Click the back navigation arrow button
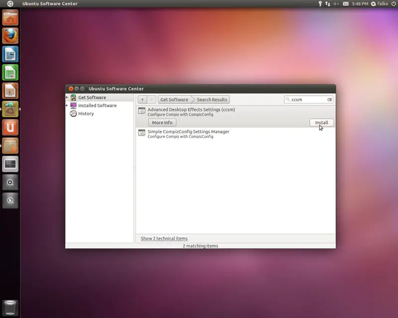The height and width of the screenshot is (318, 398). (x=142, y=100)
